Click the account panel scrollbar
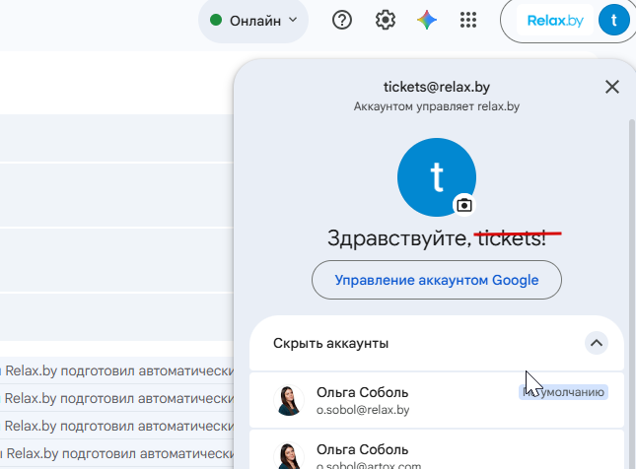 (631, 294)
